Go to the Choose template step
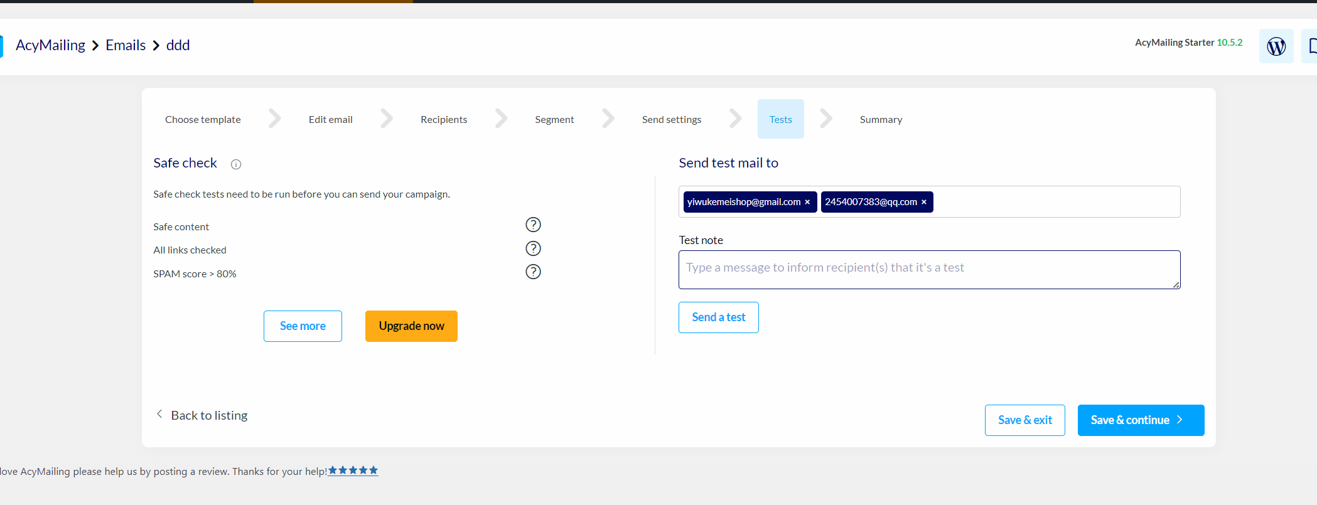 [203, 119]
